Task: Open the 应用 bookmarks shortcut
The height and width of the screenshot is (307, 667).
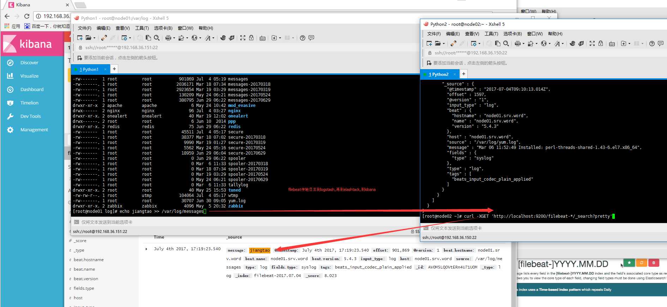Action: 12,26
